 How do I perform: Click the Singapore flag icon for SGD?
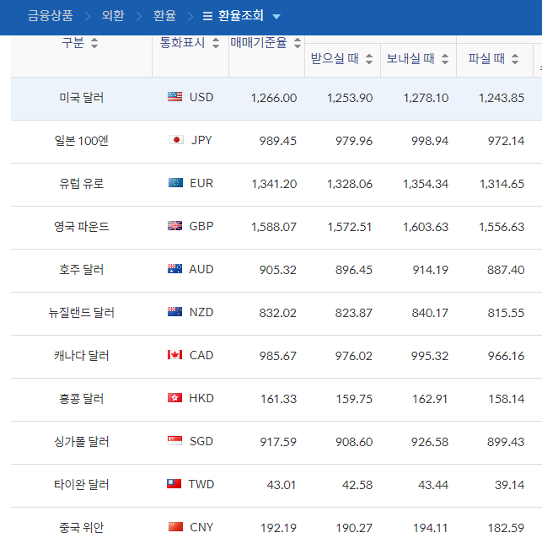pyautogui.click(x=175, y=441)
